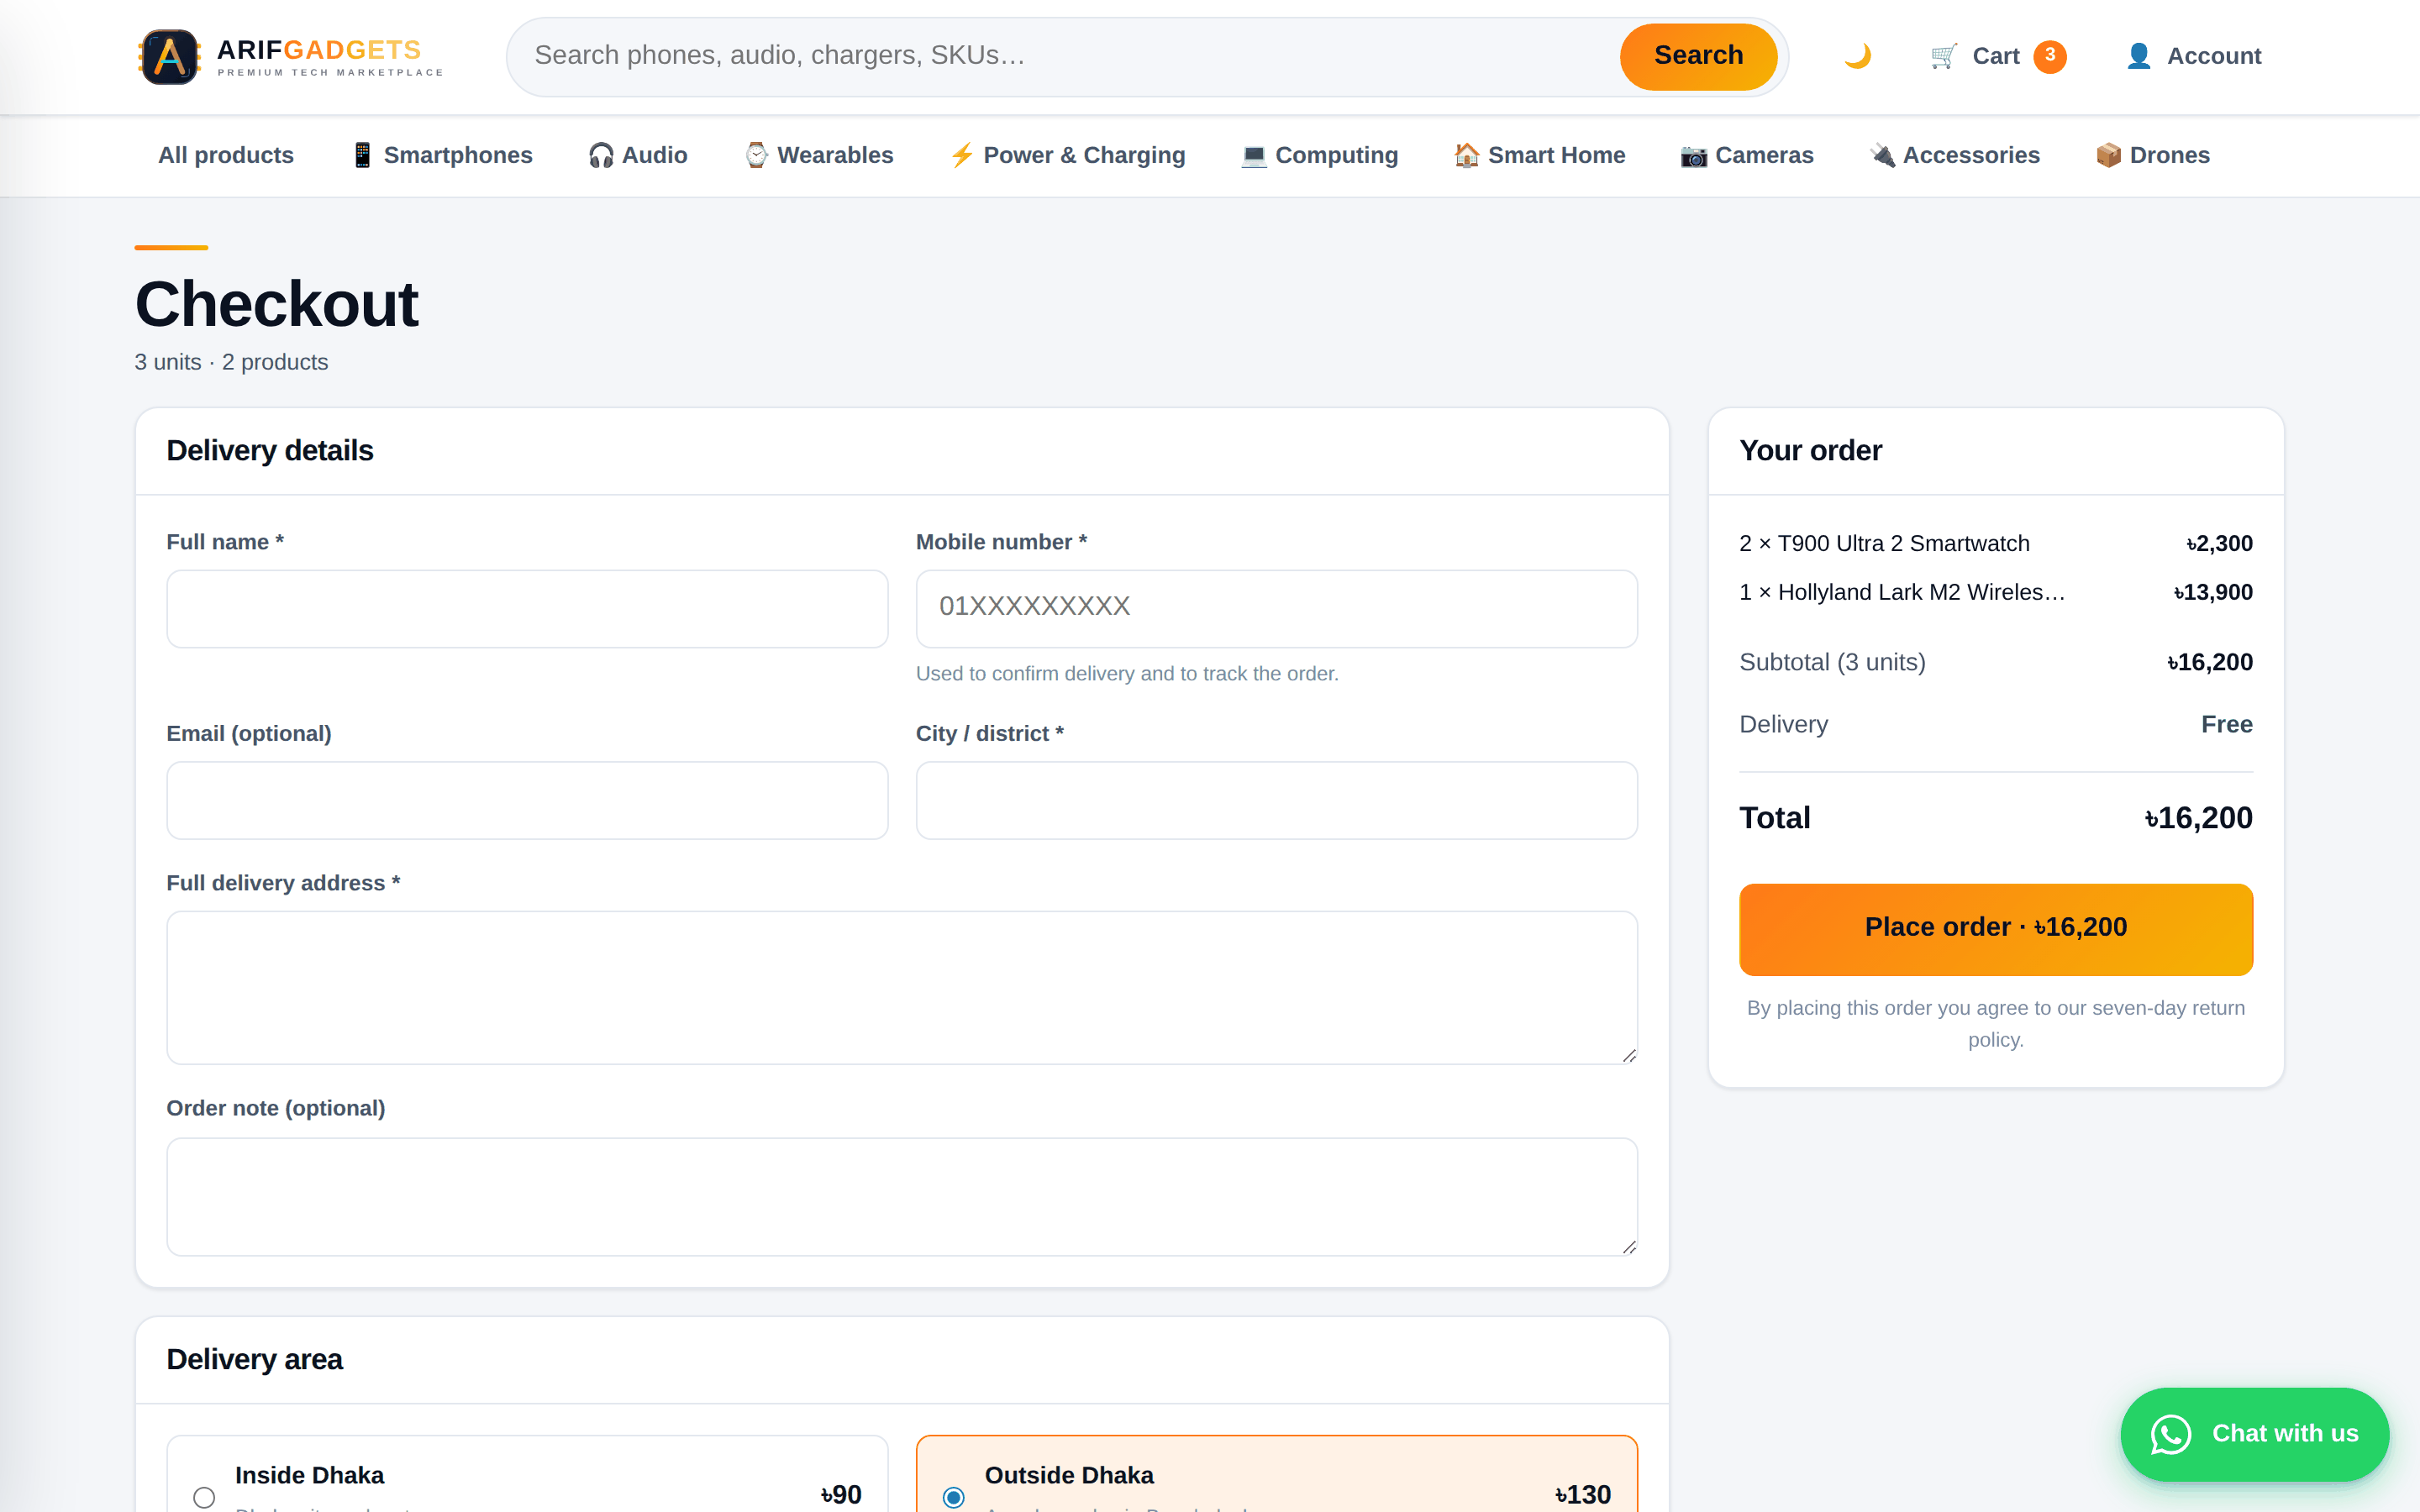Click the Inside Dhaka ৳90 price
This screenshot has height=1512, width=2420.
click(841, 1494)
